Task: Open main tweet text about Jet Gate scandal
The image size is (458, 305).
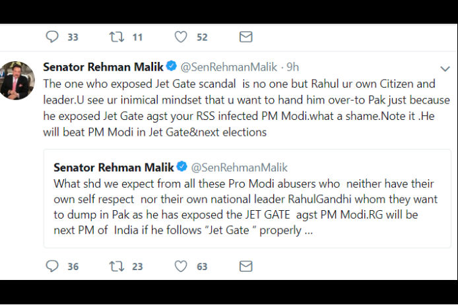Action: tap(247, 108)
